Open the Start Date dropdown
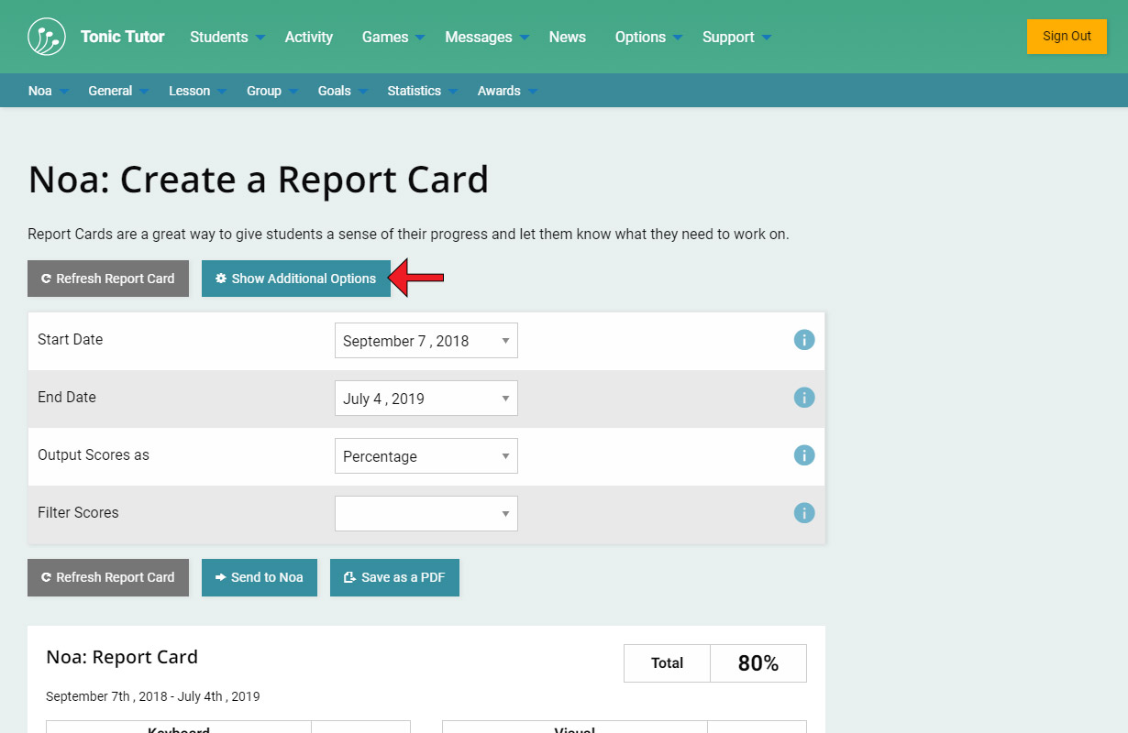 coord(426,341)
